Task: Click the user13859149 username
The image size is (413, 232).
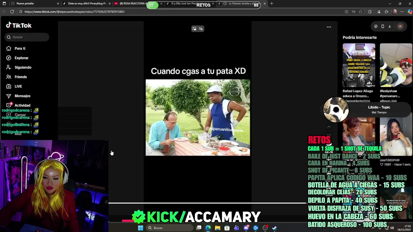Action: 389,160
